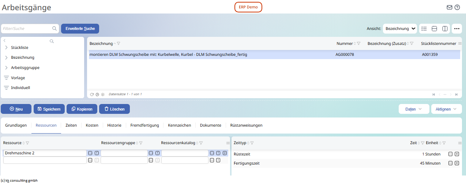
Task: Expand the Stückliste tree node
Action: pyautogui.click(x=6, y=47)
